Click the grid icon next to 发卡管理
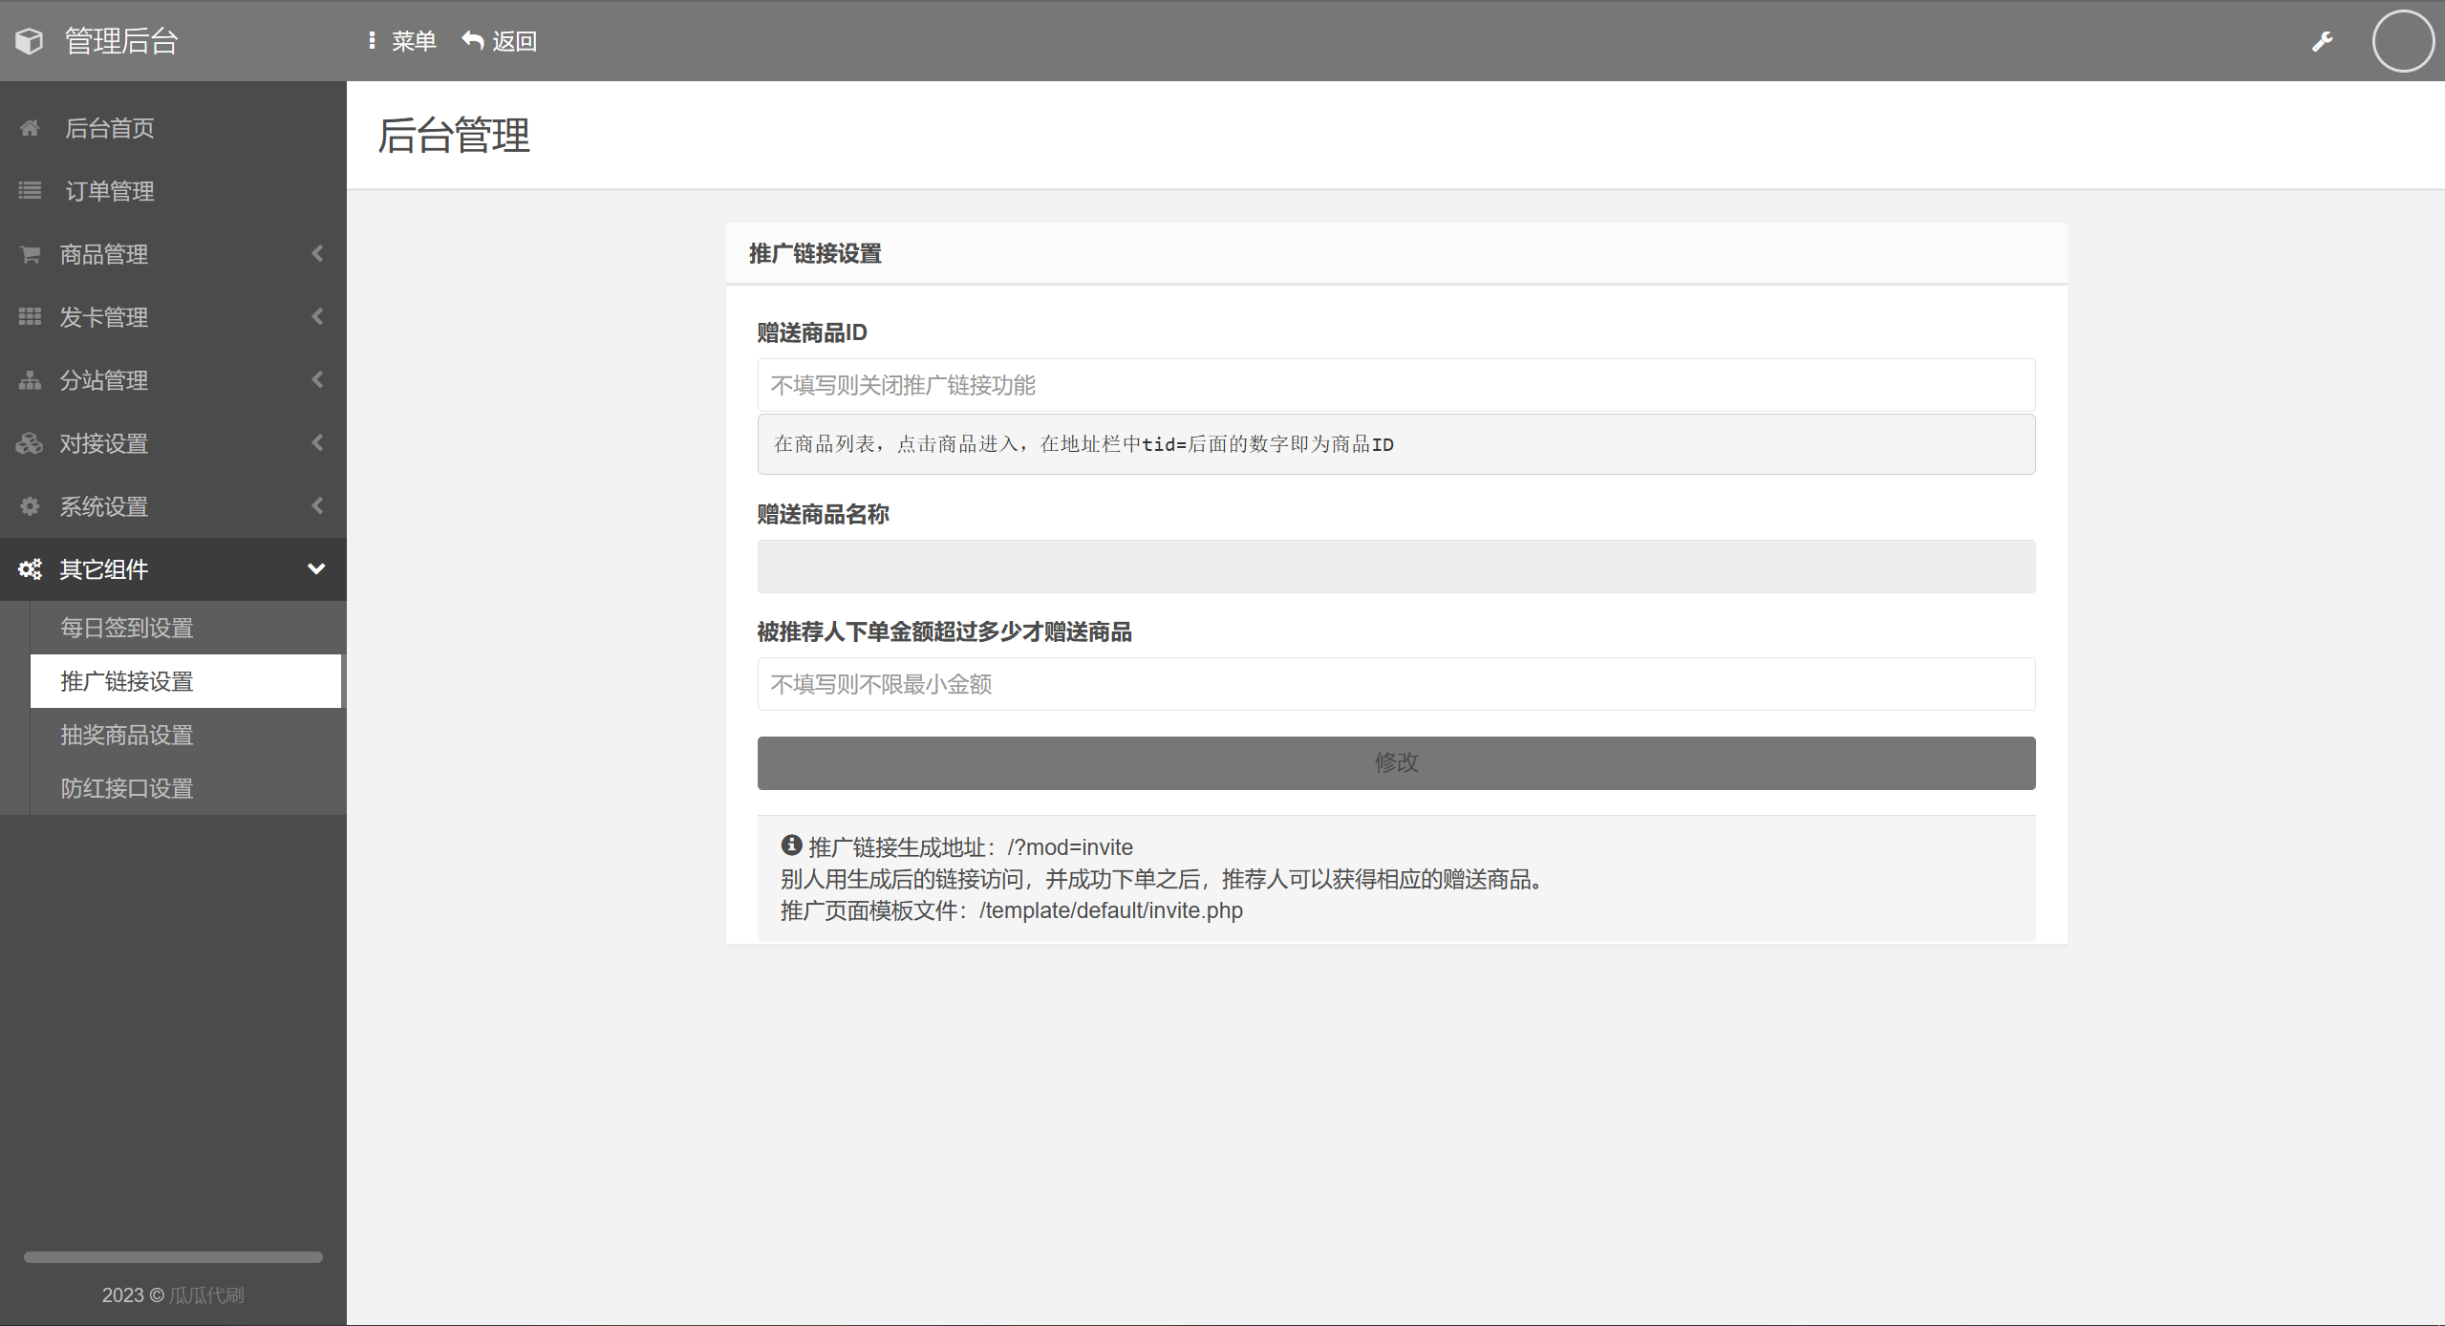Screen dimensions: 2445x1326 [30, 317]
